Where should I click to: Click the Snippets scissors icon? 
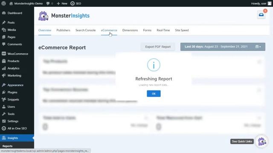click(4, 99)
